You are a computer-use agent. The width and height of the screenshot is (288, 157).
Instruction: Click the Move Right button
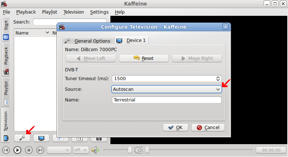tap(197, 58)
